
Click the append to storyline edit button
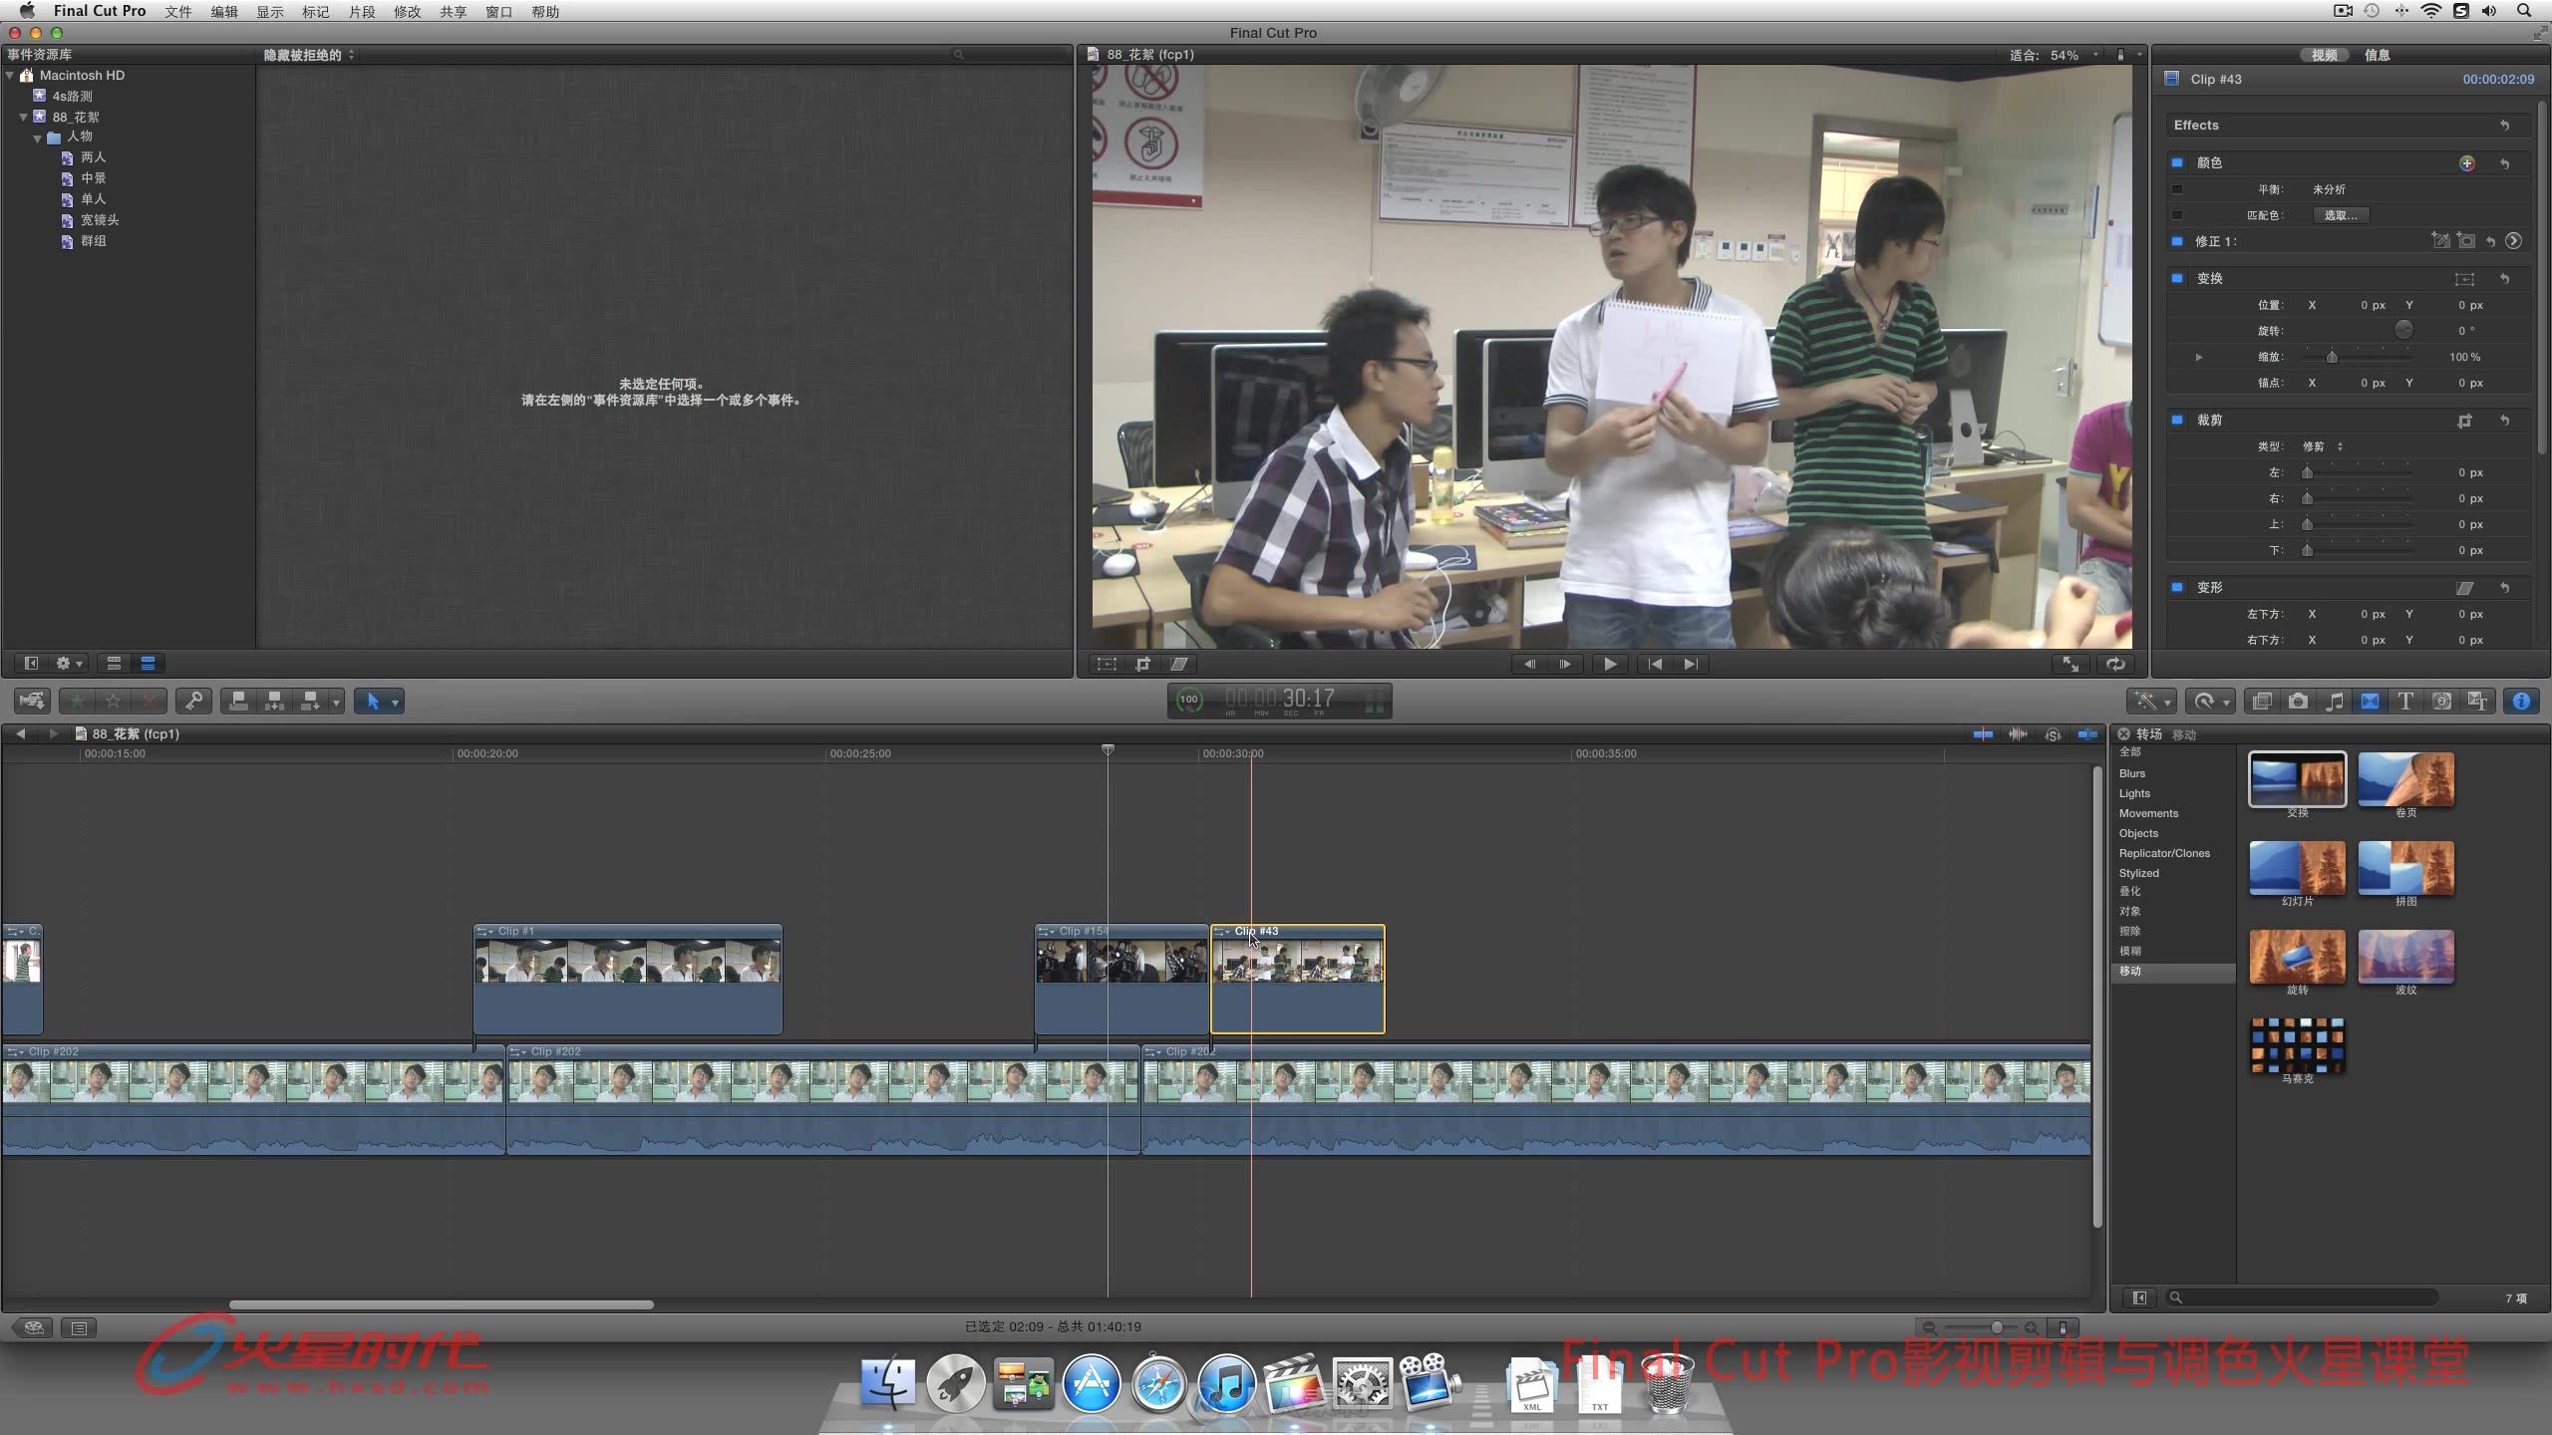click(x=311, y=702)
